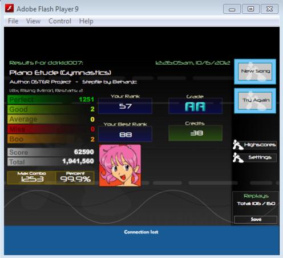Click the Your Best Rank box showing 88
This screenshot has height=258, width=283.
(x=125, y=134)
